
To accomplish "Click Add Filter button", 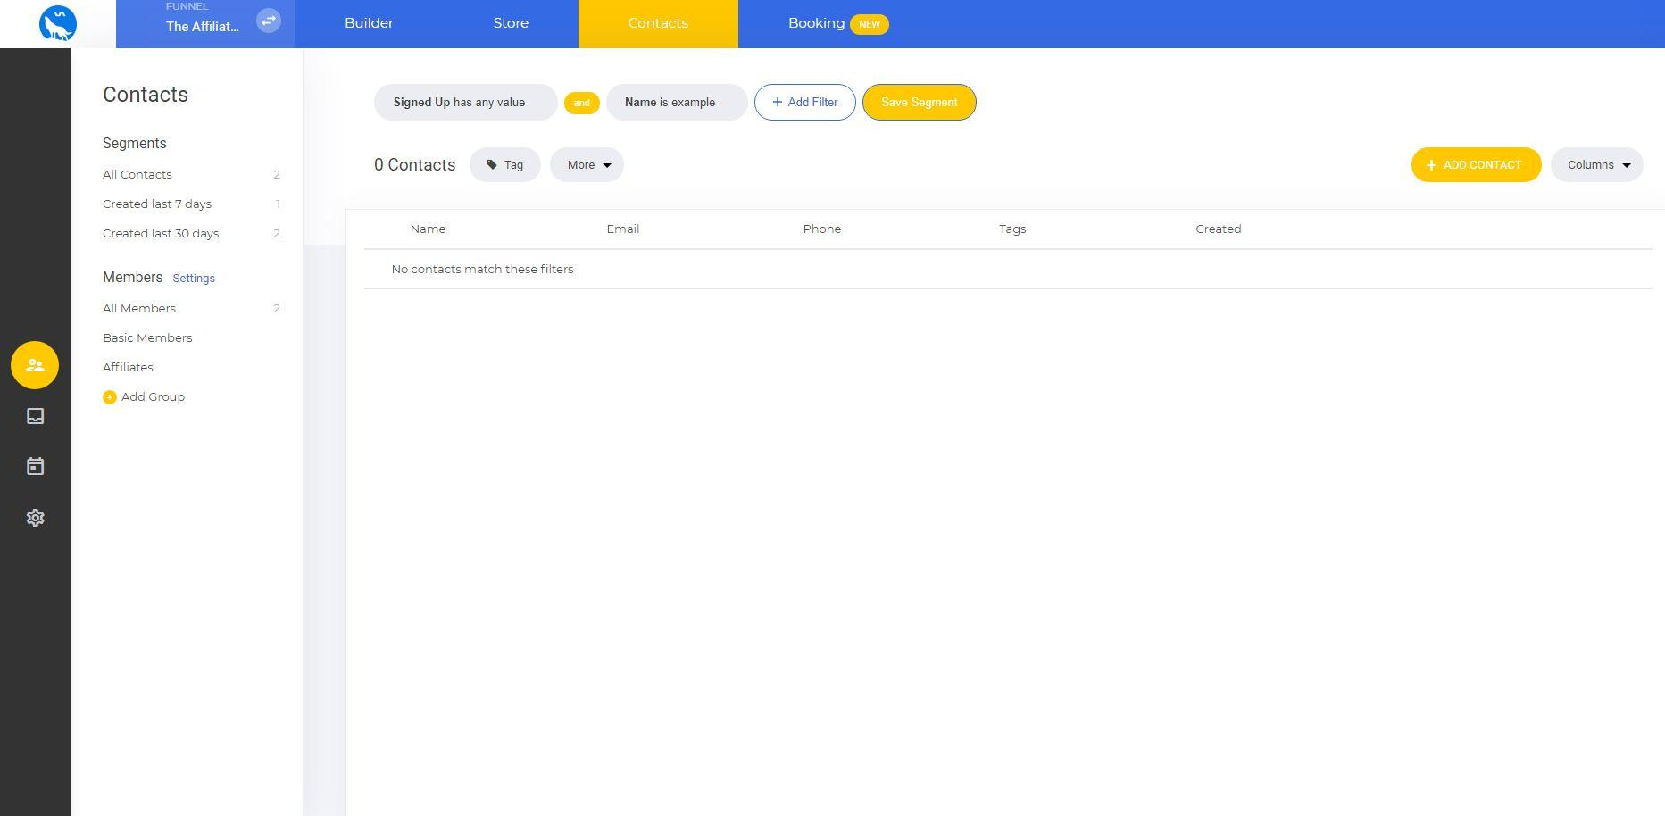I will tap(804, 103).
